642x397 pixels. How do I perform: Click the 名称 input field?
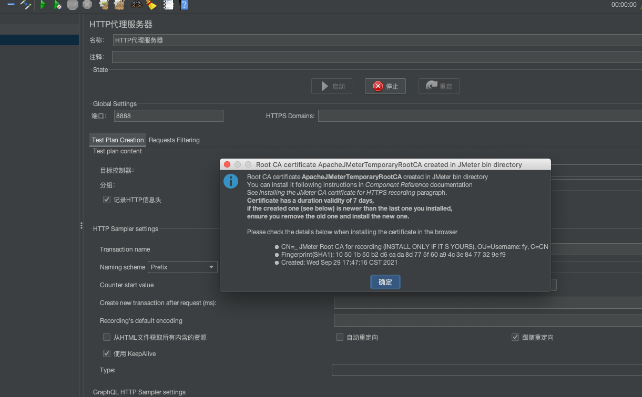[x=378, y=40]
